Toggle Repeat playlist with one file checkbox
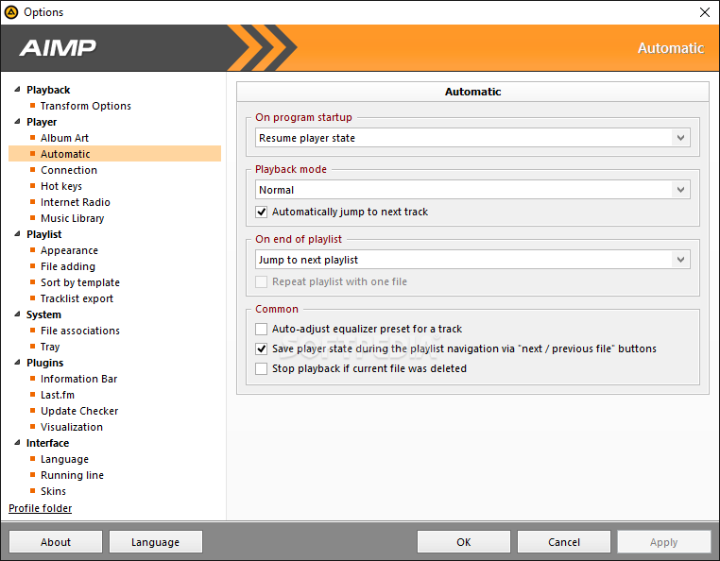Viewport: 720px width, 561px height. [262, 281]
